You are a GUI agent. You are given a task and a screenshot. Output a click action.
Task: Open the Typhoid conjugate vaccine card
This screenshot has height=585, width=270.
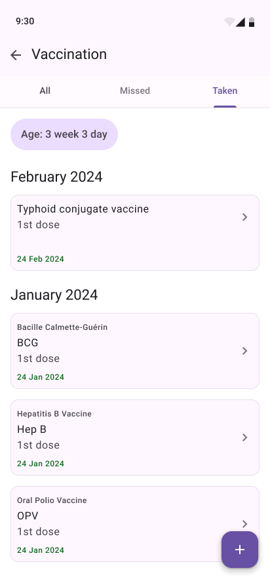[135, 233]
